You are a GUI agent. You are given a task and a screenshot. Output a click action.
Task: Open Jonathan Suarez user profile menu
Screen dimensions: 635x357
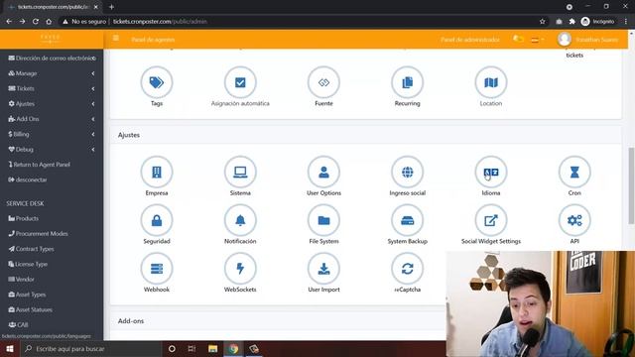click(587, 40)
